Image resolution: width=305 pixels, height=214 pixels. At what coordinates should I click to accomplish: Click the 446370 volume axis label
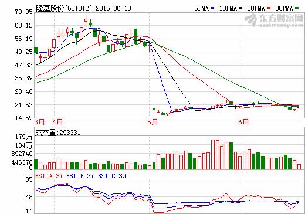(x=22, y=162)
